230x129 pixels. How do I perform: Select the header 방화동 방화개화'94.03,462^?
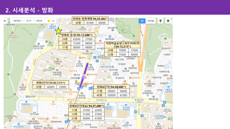point(90,19)
